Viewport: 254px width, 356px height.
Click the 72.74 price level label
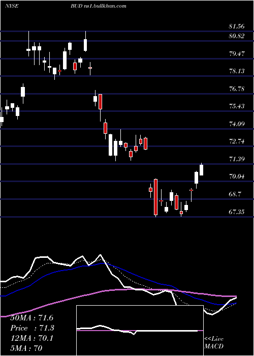[x=237, y=141]
